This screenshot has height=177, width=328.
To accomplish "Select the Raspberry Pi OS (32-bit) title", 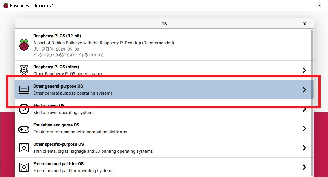I will click(57, 36).
